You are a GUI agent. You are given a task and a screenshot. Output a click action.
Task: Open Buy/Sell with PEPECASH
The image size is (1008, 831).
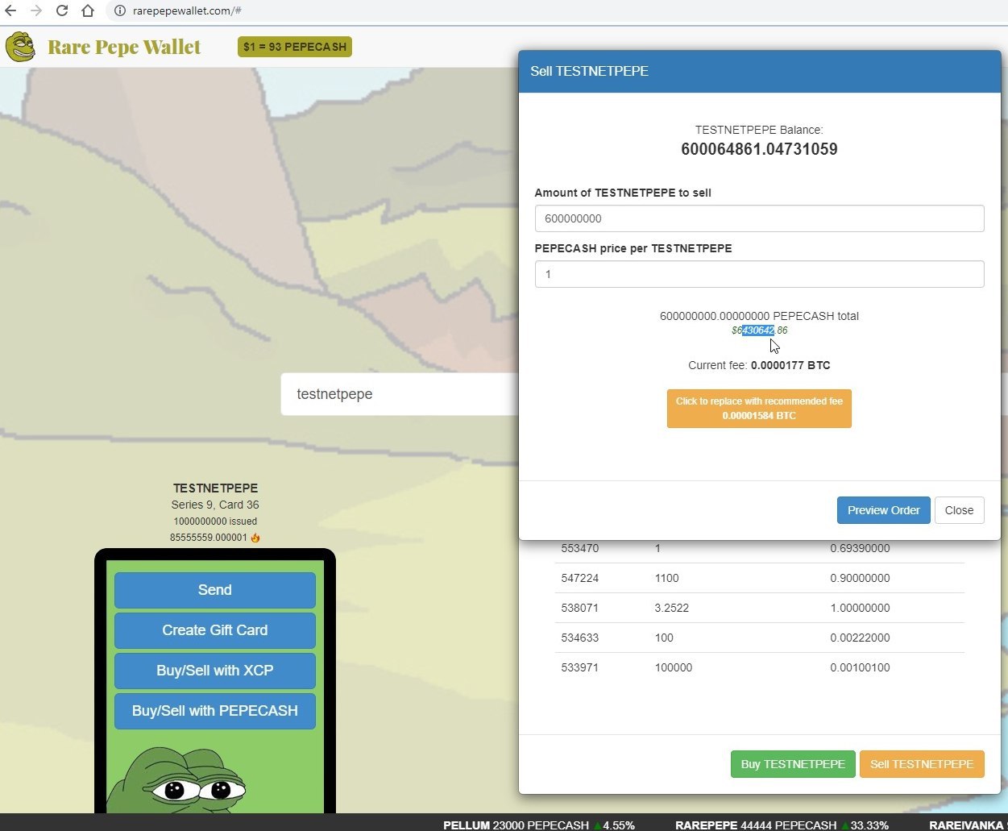click(x=215, y=711)
